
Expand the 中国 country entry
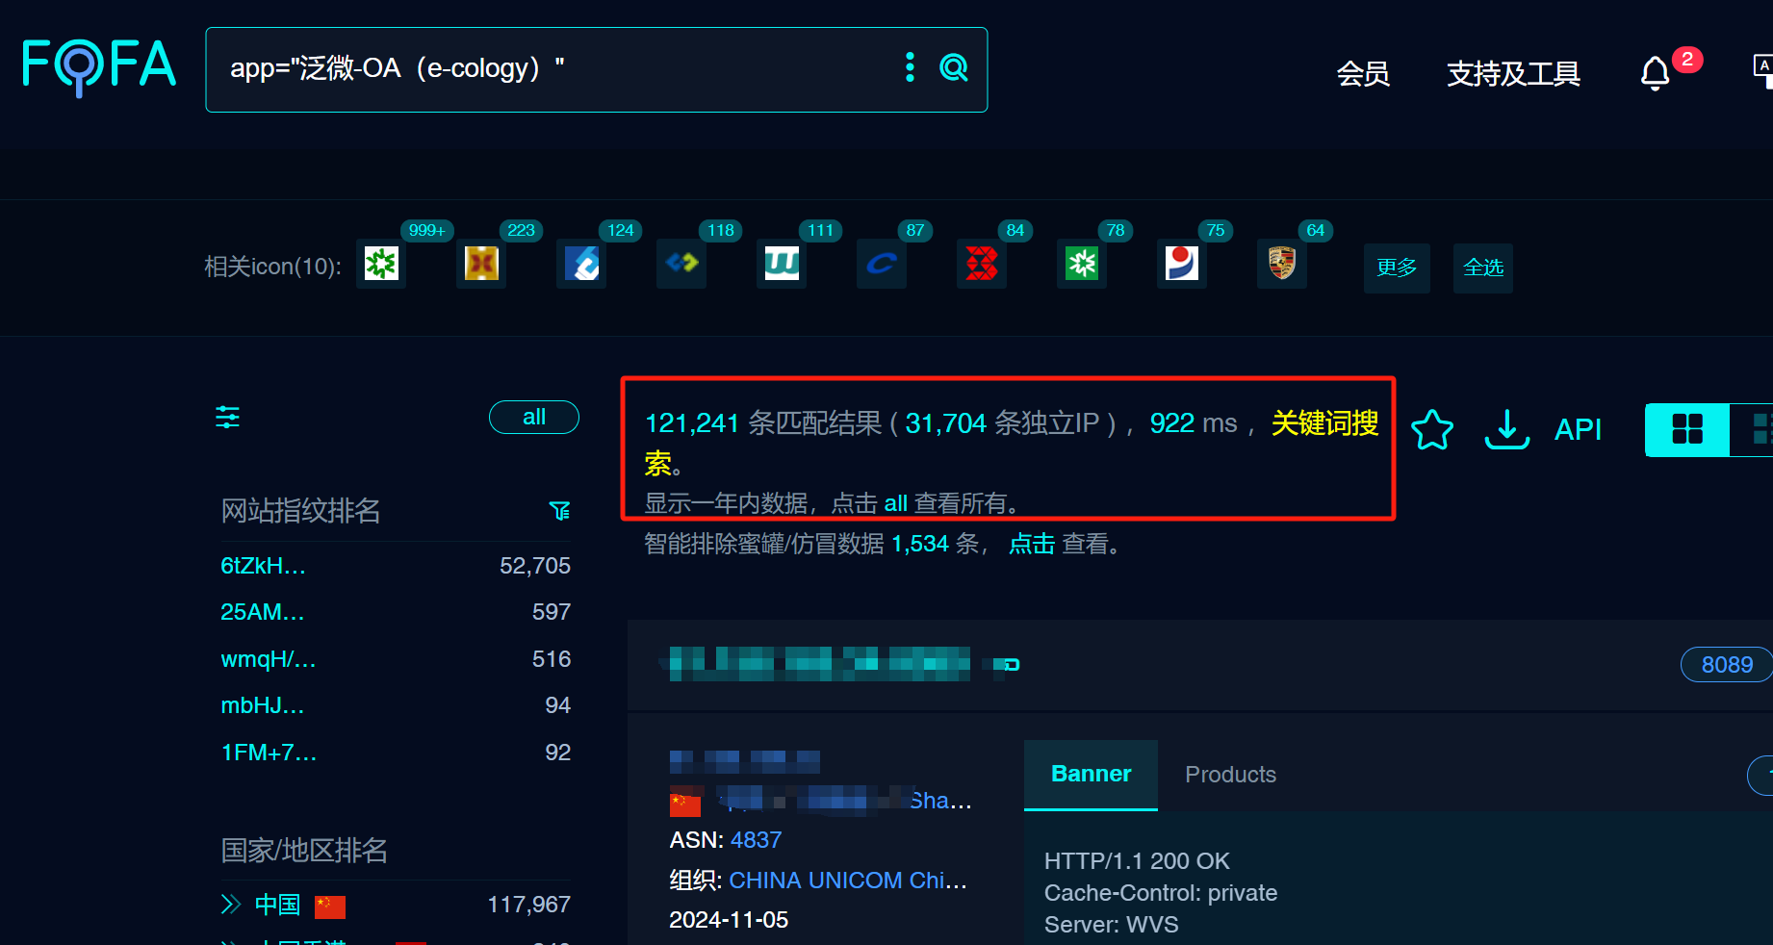(x=230, y=905)
